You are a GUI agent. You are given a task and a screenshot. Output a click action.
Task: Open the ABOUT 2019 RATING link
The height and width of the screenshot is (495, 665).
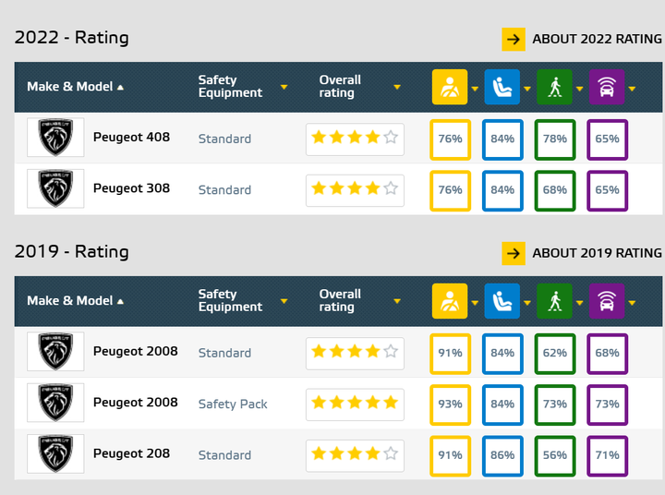pos(598,253)
